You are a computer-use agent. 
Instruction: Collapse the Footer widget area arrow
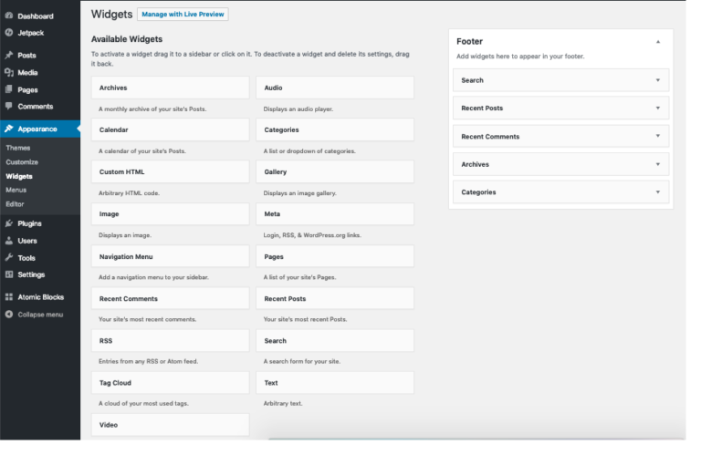(657, 42)
